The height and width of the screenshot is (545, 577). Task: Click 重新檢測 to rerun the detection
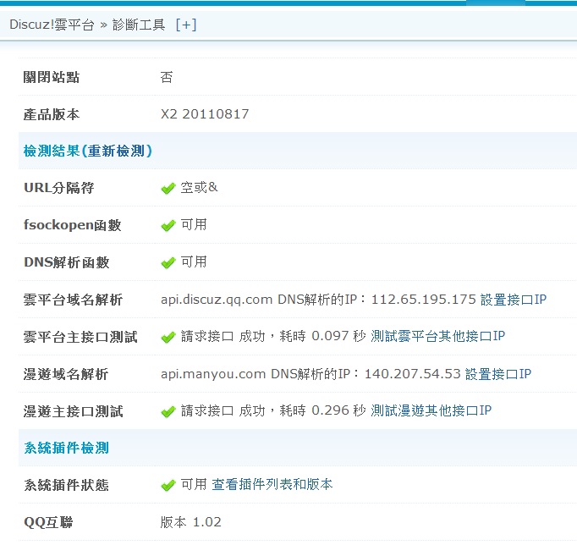tap(116, 151)
